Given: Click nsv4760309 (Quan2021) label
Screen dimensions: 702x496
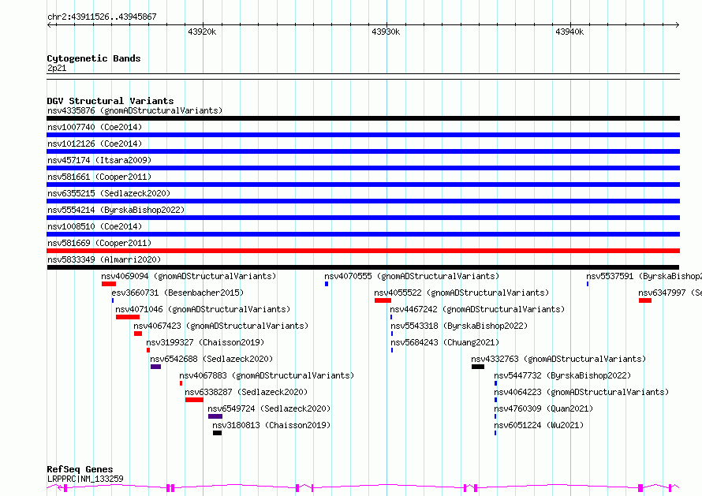Looking at the screenshot, I should 543,408.
